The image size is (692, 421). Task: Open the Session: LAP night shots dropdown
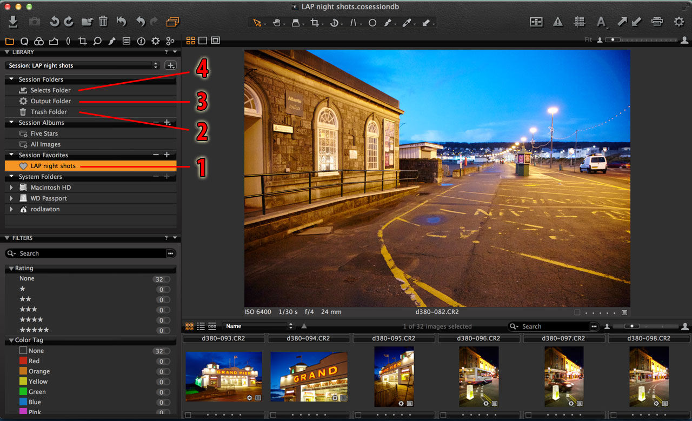83,65
